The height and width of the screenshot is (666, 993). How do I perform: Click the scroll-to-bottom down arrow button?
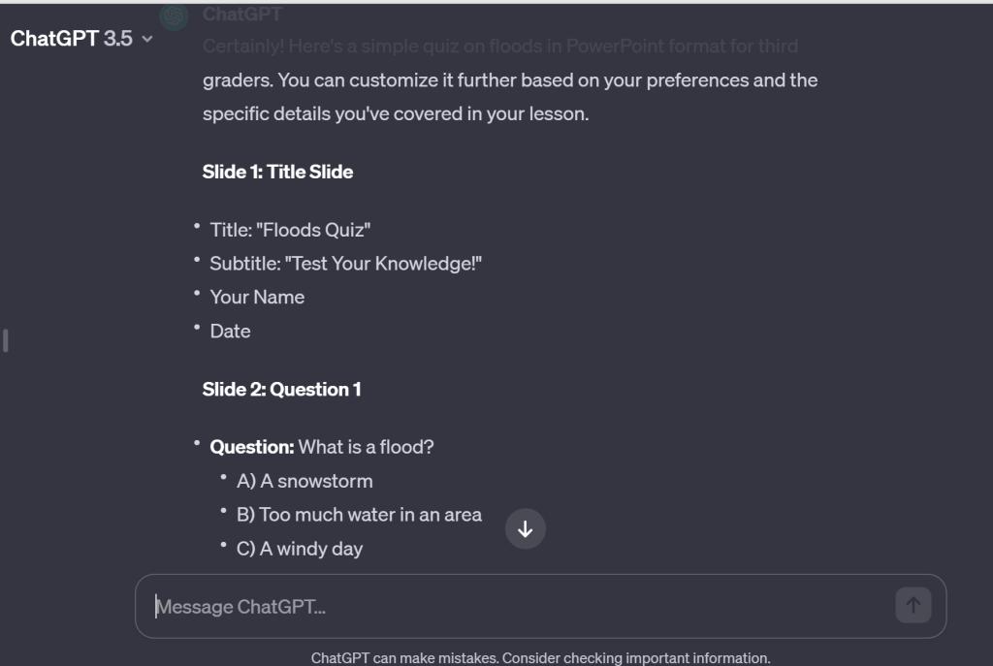526,529
